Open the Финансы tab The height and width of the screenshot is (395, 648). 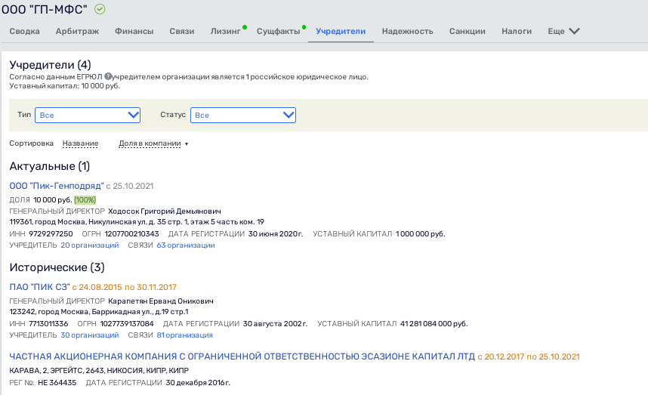(x=134, y=31)
